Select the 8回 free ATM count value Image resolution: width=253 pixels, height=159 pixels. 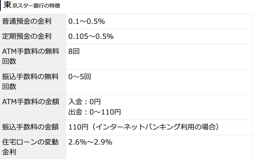tap(74, 52)
